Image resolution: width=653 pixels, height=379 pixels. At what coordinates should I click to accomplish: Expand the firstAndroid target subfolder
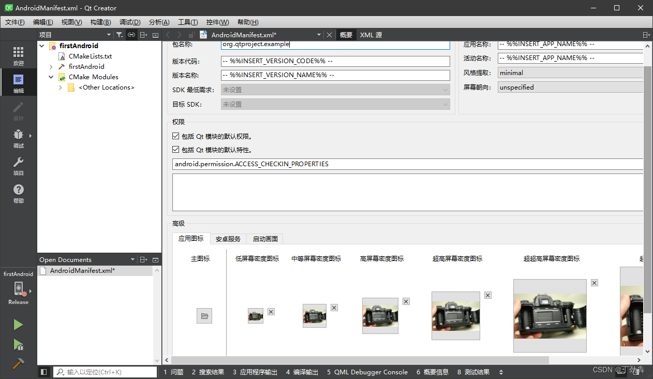coord(51,66)
